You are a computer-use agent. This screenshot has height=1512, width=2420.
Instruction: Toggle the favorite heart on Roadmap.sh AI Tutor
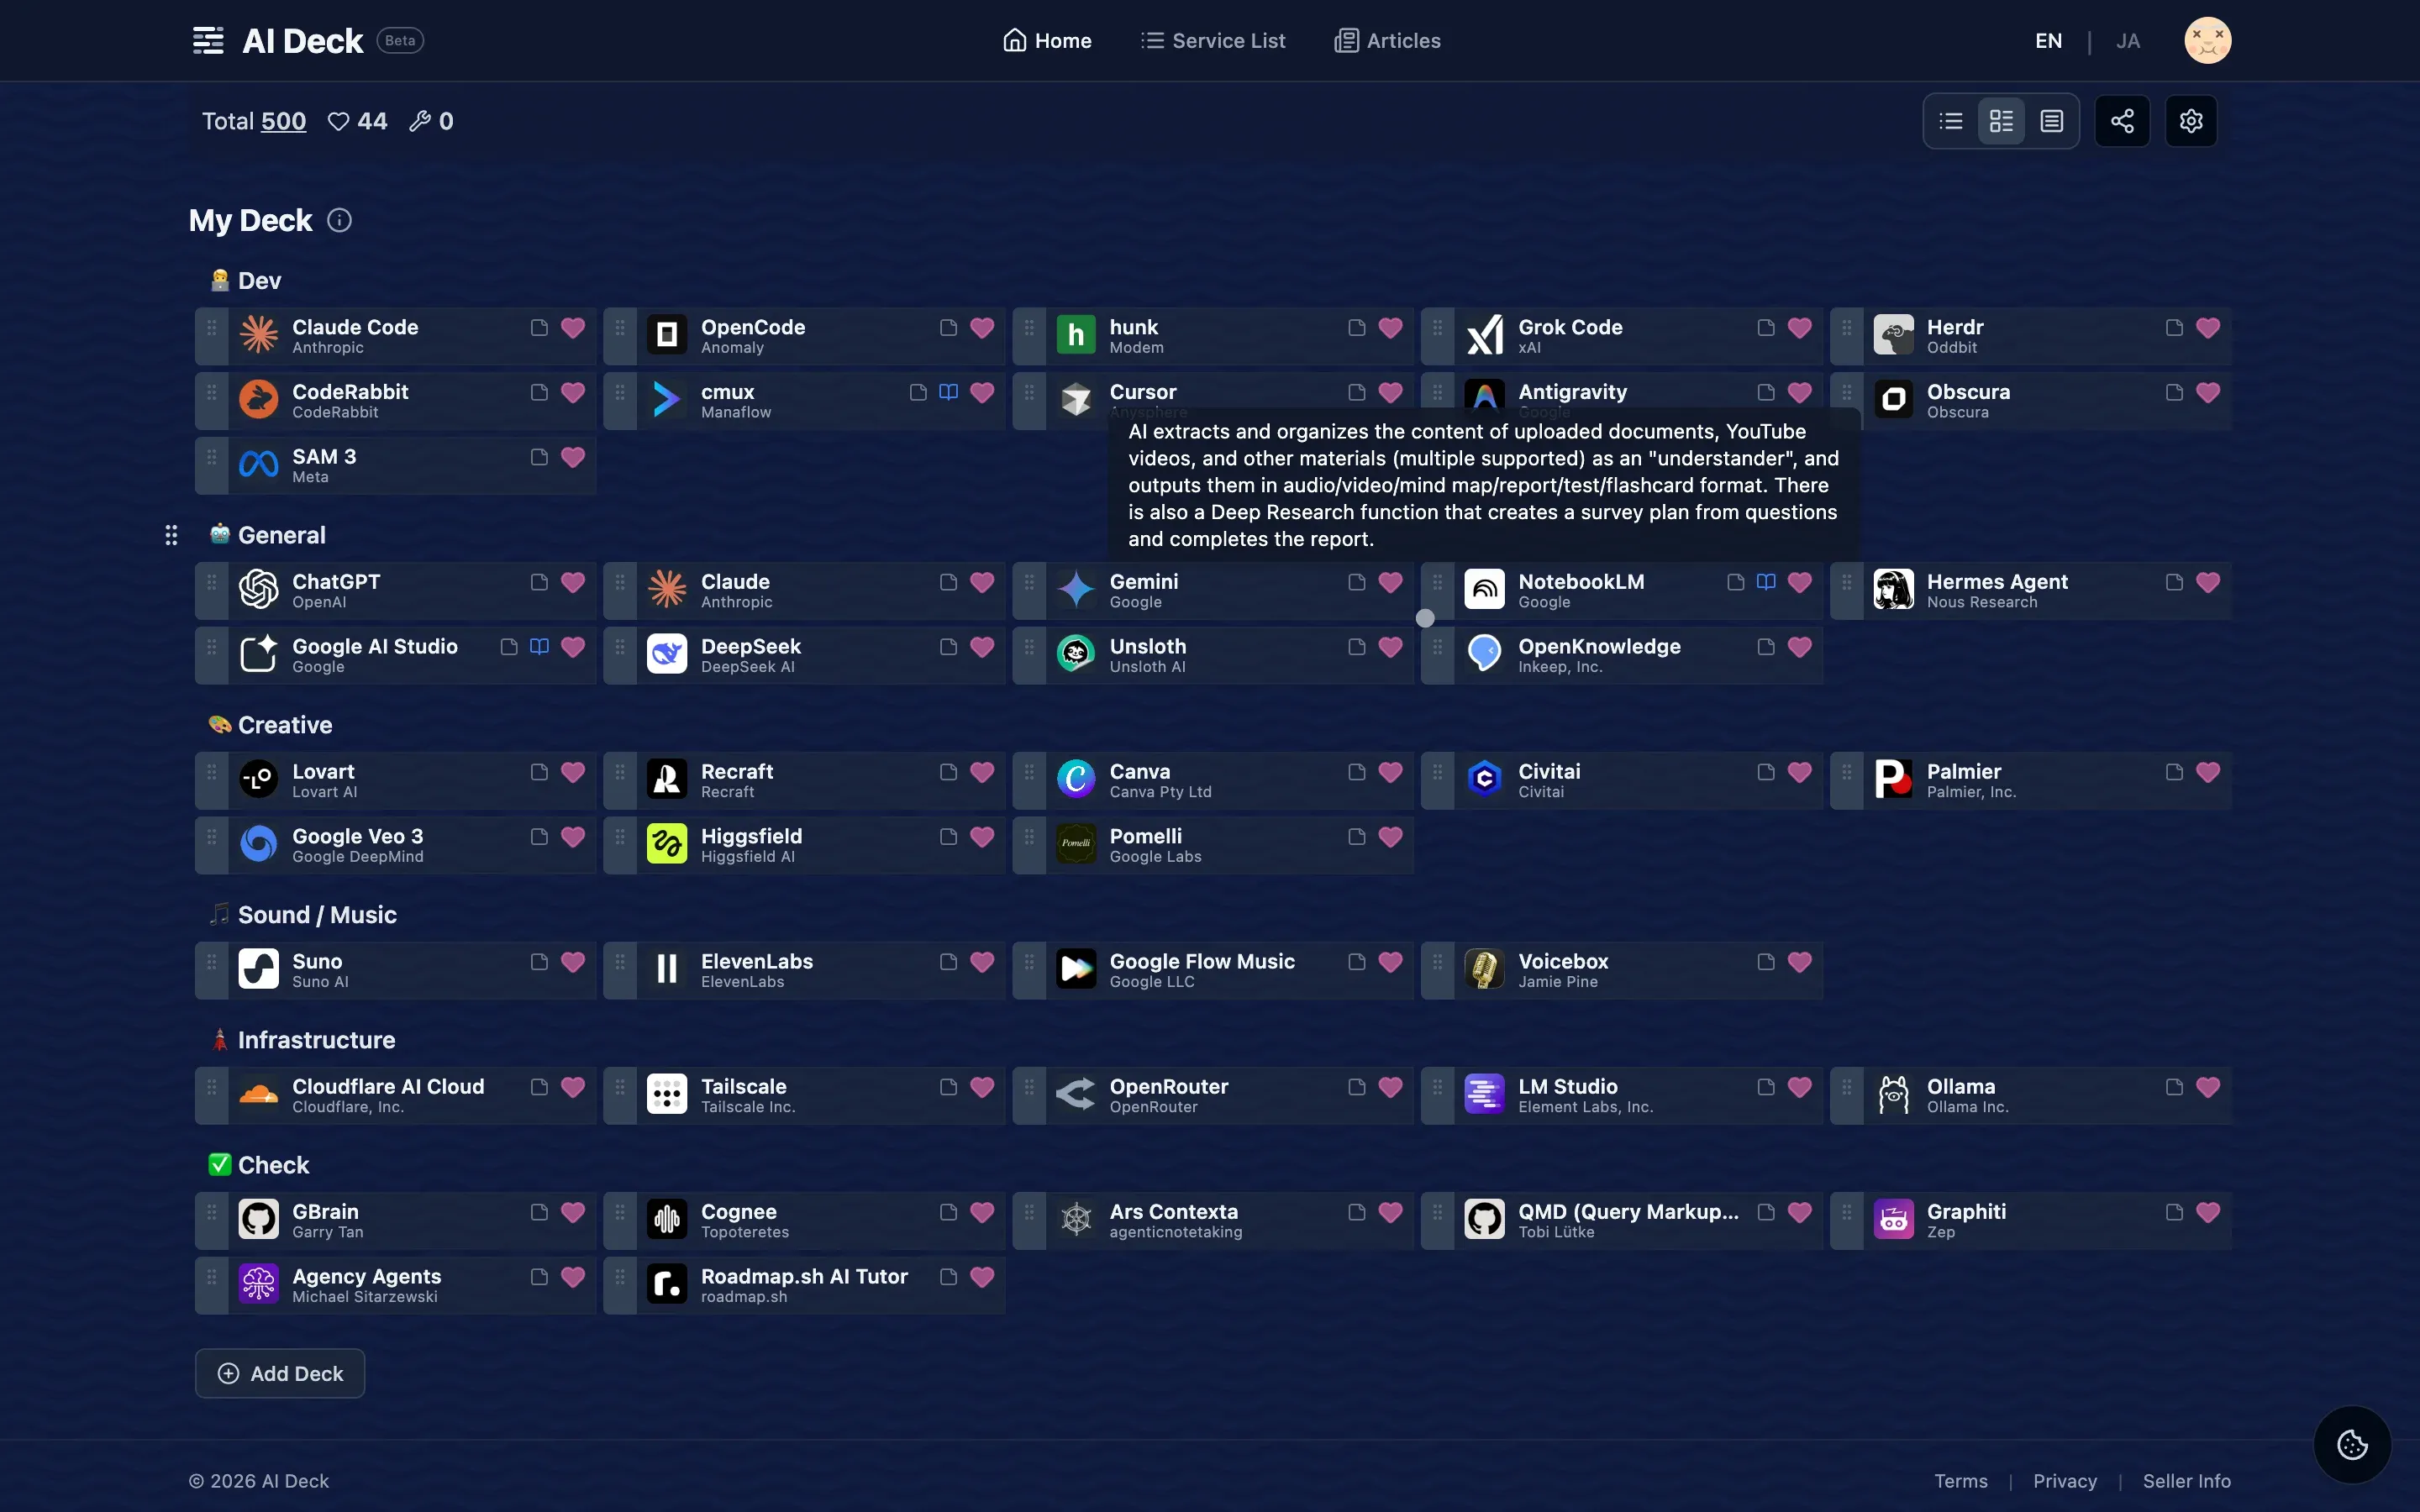(982, 1278)
